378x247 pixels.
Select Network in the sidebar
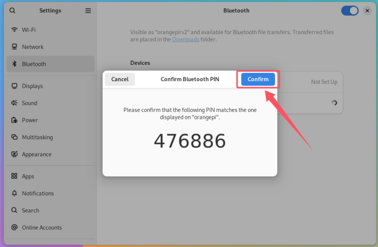click(x=51, y=47)
